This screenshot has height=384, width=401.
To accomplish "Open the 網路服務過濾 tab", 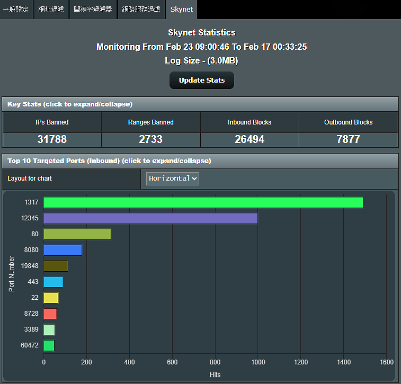I will click(141, 10).
